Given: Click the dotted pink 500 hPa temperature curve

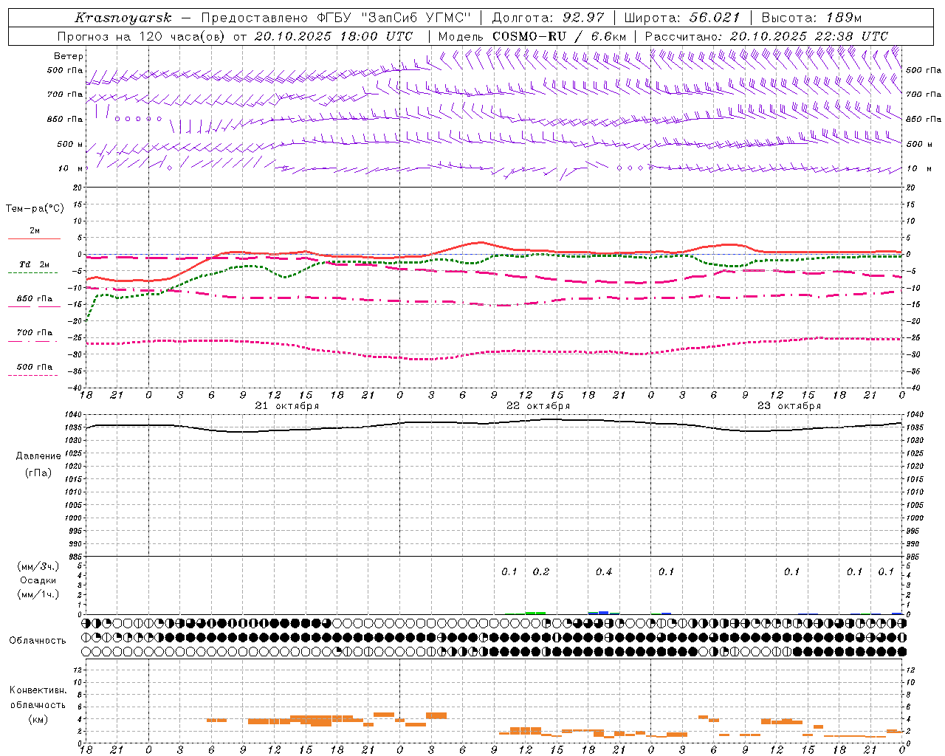Looking at the screenshot, I should tap(421, 359).
